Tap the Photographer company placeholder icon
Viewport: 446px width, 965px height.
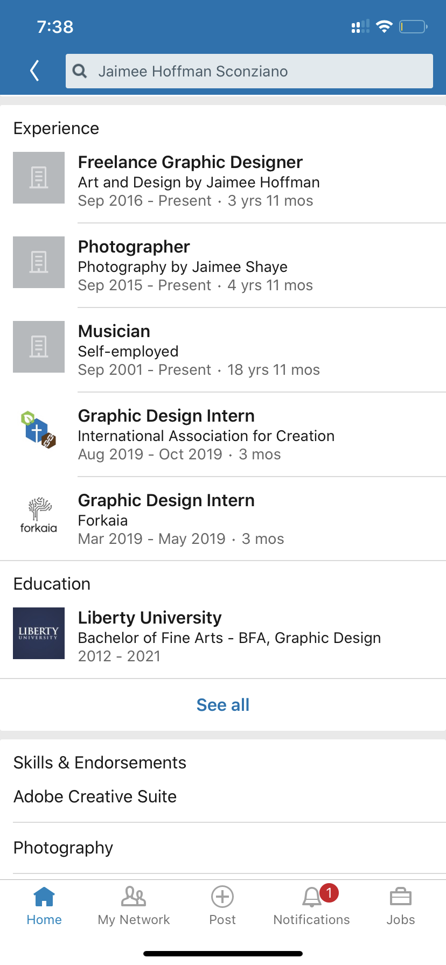(39, 262)
